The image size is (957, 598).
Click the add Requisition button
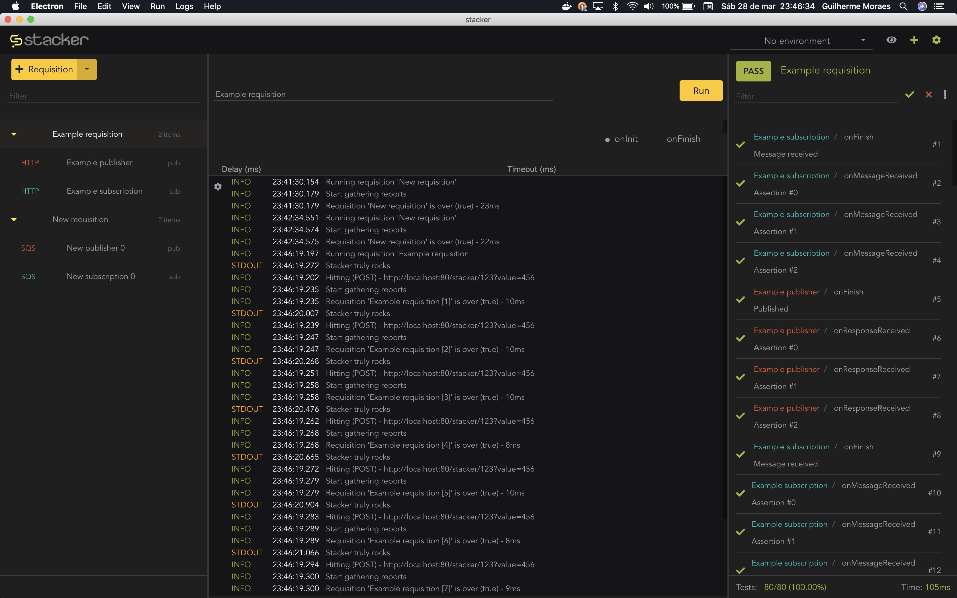[44, 69]
